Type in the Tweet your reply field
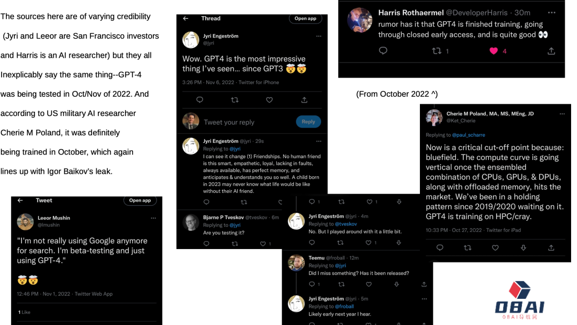Viewport: 577px width, 325px height. 240,122
